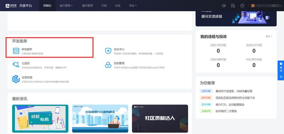Open the 文档 navigation tab

click(104, 6)
